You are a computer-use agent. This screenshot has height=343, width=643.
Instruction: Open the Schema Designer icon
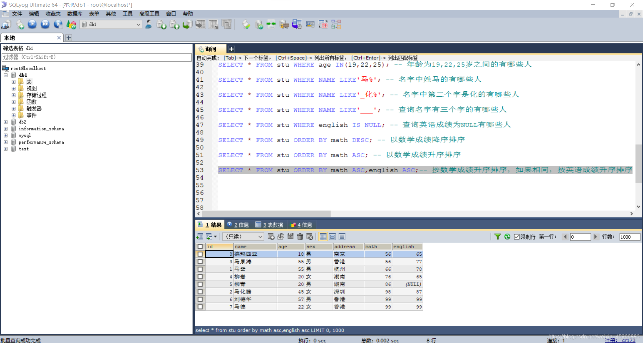tap(336, 24)
